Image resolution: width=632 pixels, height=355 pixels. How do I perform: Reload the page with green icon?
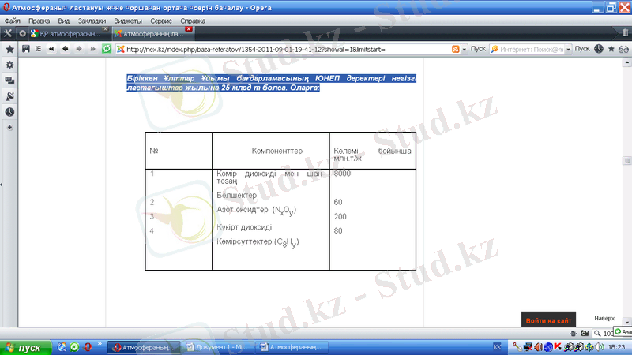[107, 49]
